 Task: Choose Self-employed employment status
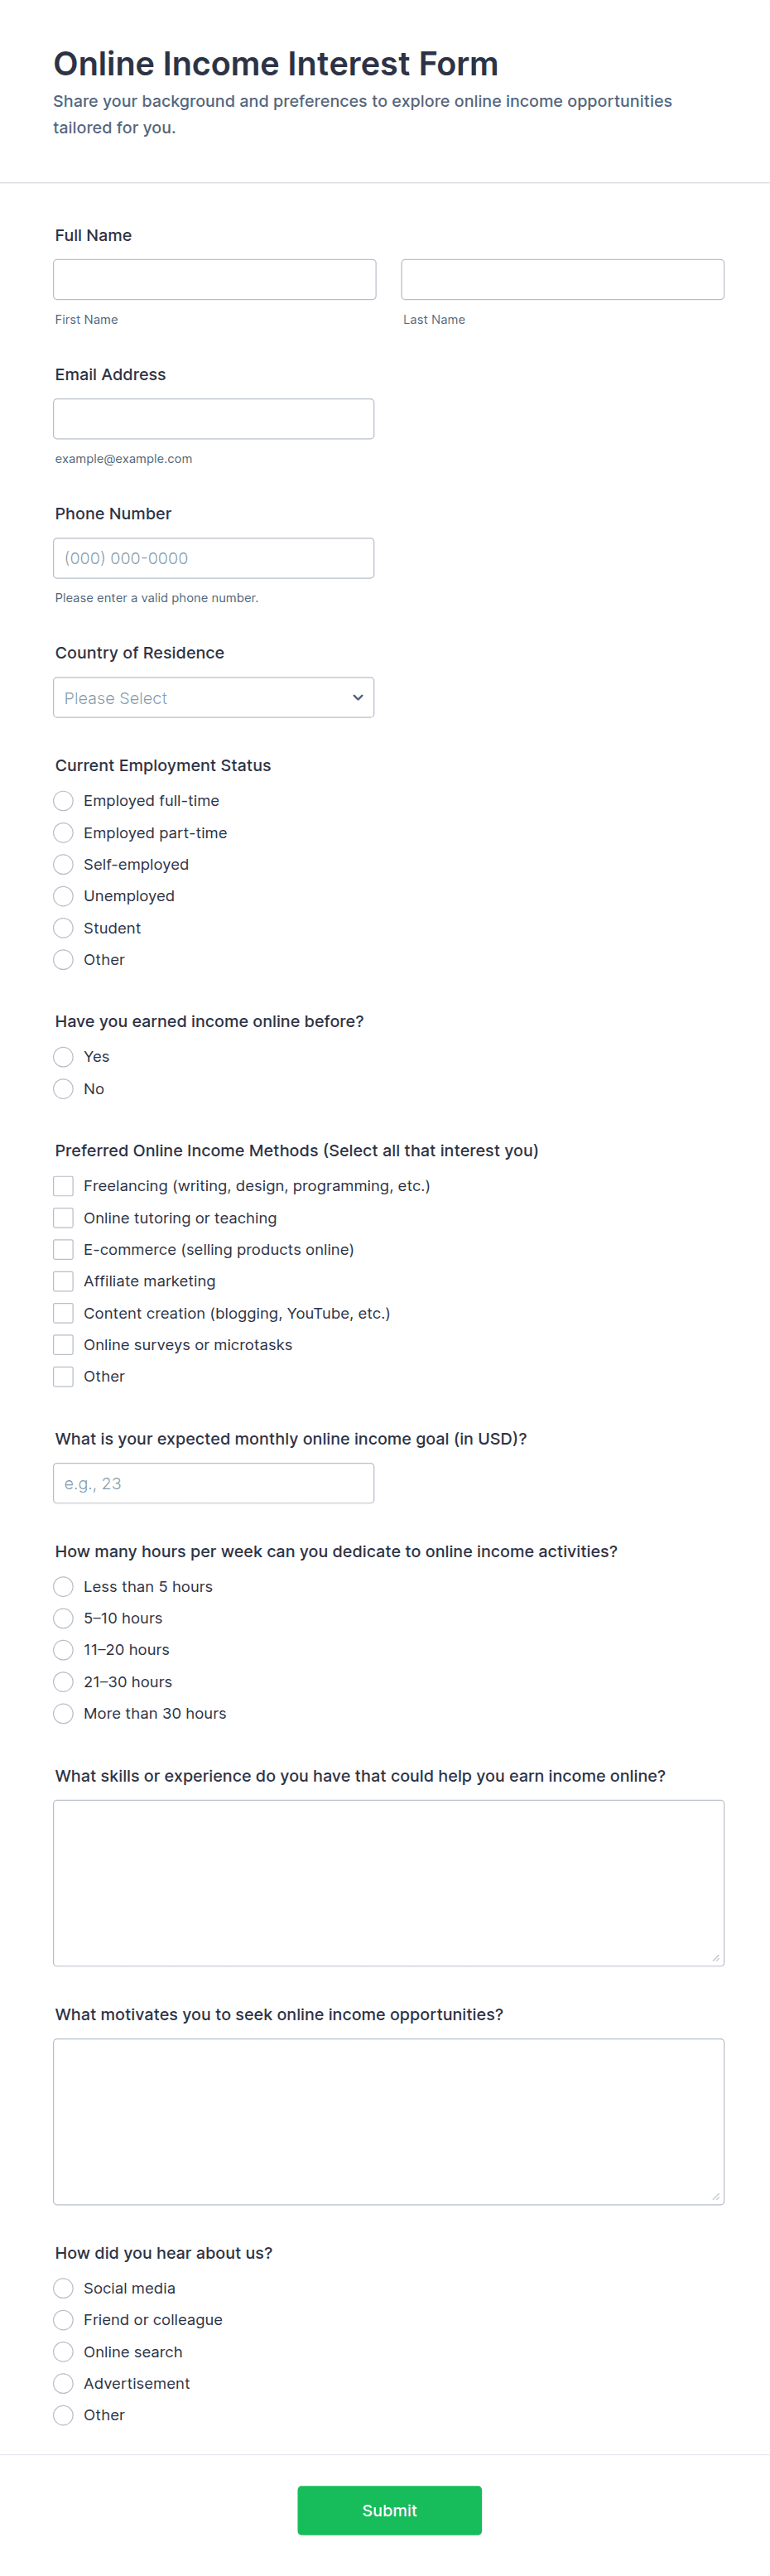(63, 864)
